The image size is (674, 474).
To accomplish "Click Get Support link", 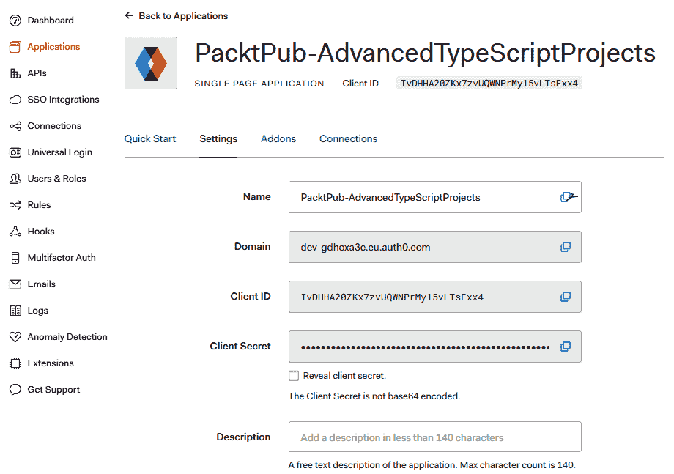I will tap(53, 390).
